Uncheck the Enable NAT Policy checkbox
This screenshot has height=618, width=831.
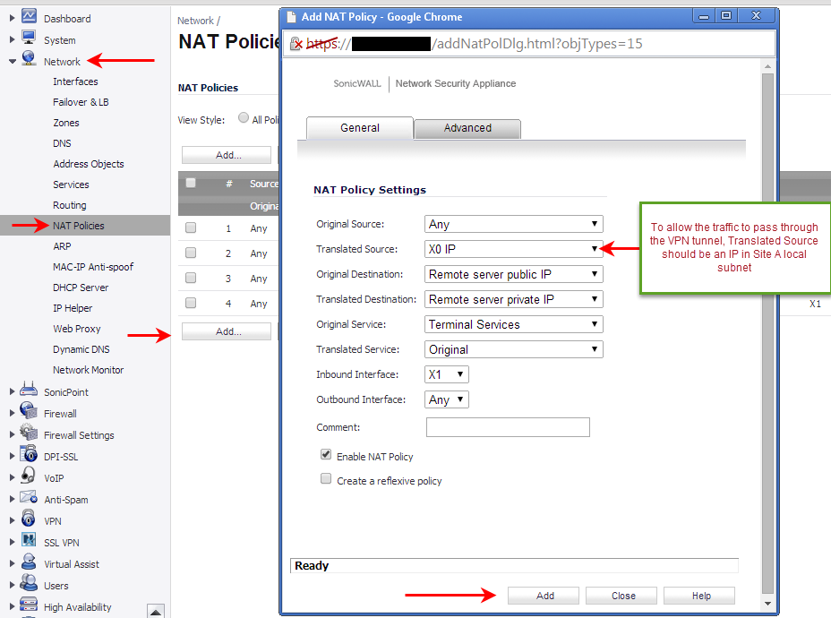pos(326,455)
